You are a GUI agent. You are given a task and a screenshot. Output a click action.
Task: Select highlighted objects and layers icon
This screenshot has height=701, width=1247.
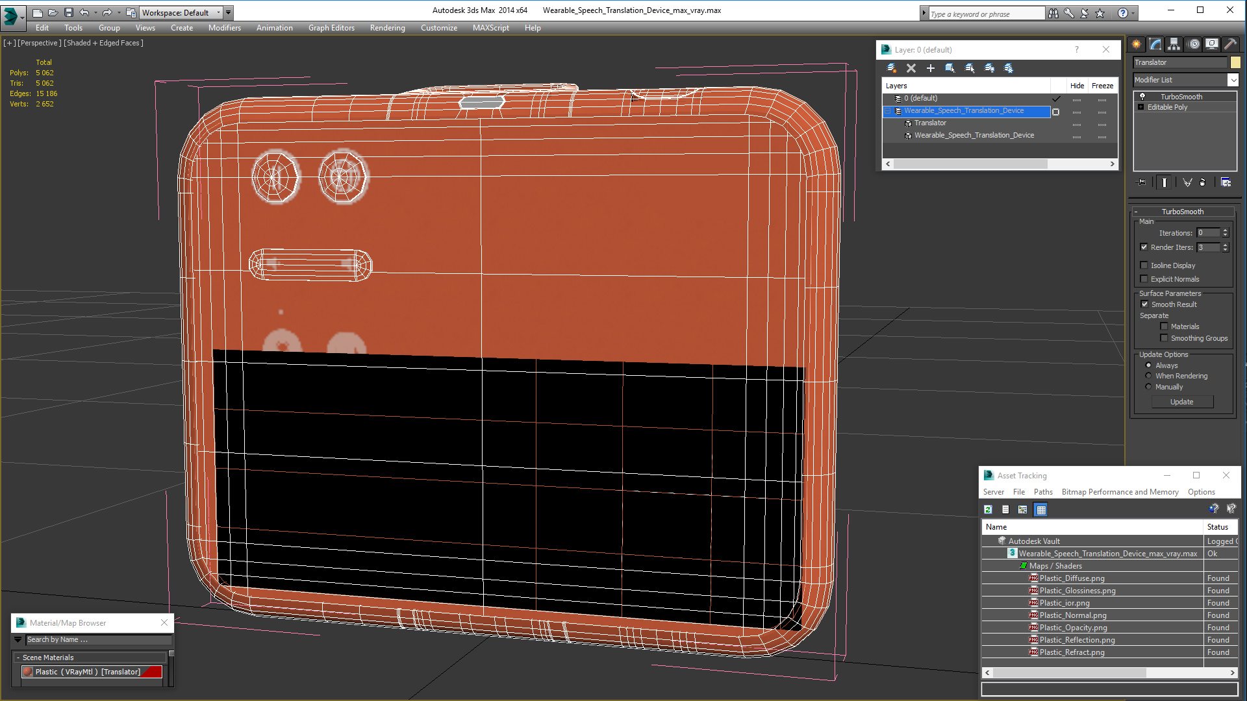coord(950,68)
